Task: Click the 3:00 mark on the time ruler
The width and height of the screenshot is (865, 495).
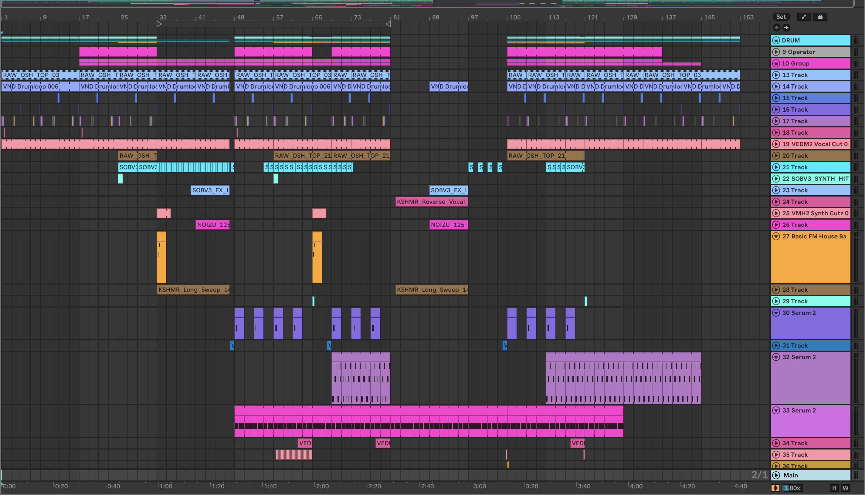Action: [479, 486]
